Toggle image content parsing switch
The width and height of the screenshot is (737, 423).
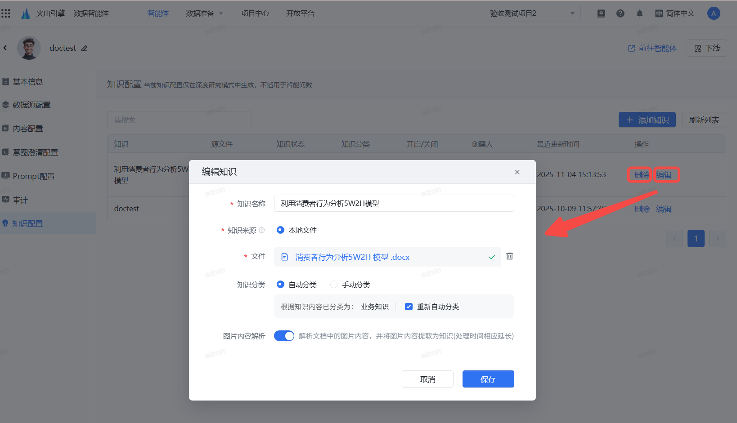pyautogui.click(x=284, y=336)
